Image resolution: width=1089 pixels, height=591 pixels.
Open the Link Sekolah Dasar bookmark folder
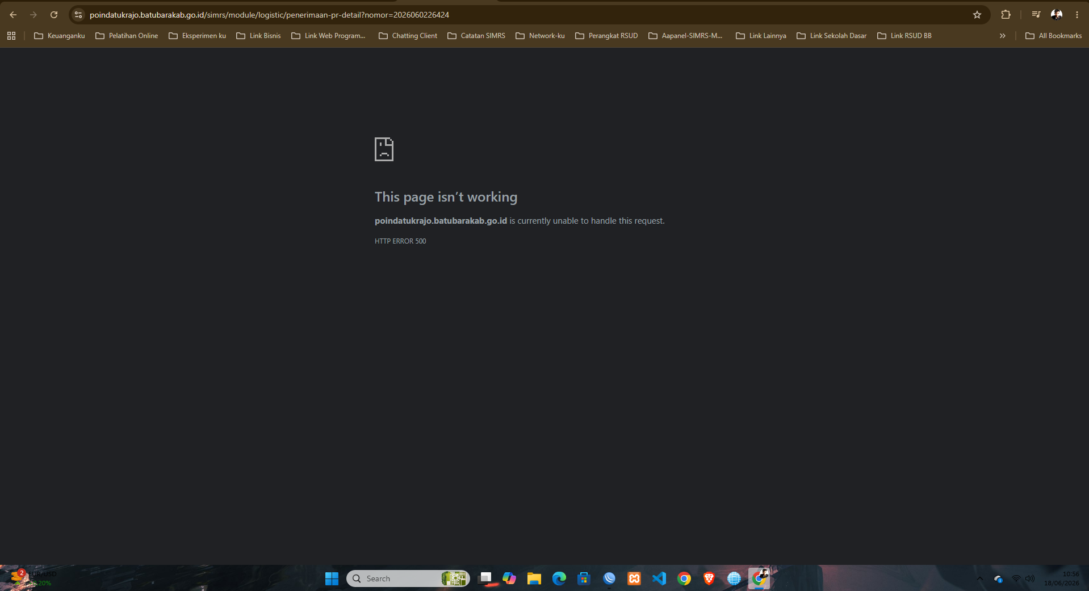point(831,36)
